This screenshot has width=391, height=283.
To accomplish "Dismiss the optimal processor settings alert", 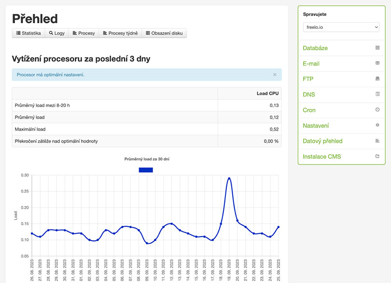I will coord(275,75).
